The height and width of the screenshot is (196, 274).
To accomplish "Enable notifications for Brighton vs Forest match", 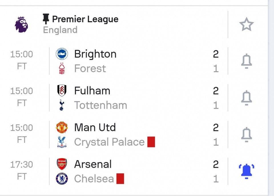I will [246, 61].
